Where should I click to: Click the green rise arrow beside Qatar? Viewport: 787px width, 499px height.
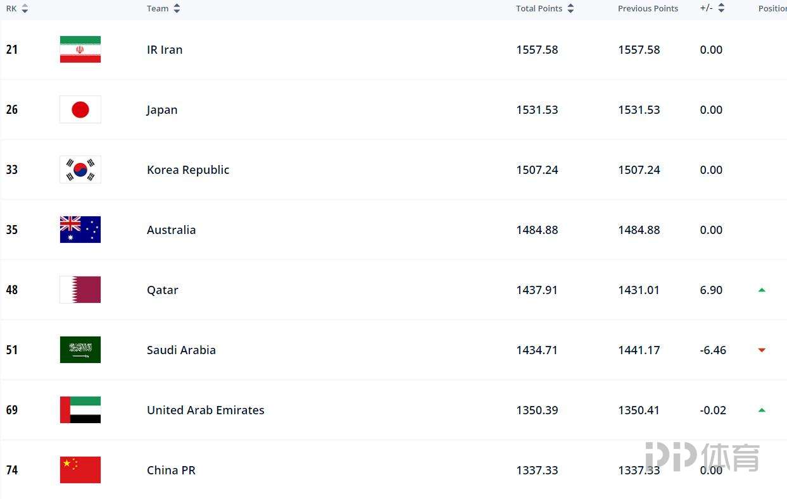(762, 290)
